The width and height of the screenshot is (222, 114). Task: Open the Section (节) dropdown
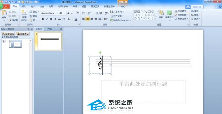click(x=33, y=20)
